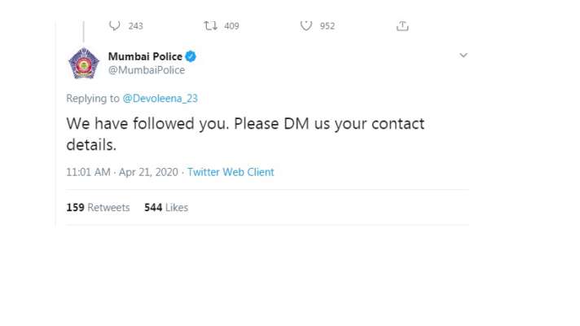Expand the tweet options chevron
Screen dimensions: 580x326
pos(464,55)
